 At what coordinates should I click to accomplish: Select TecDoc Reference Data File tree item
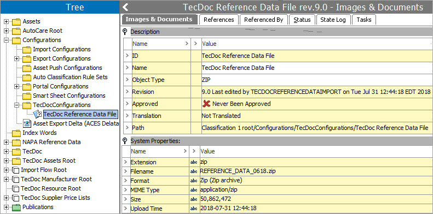pos(80,114)
